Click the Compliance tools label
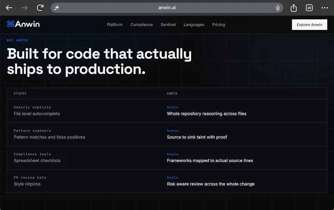The image size is (334, 210). (x=33, y=154)
